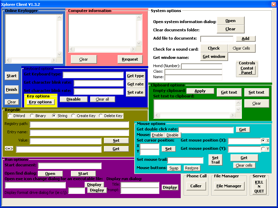Click the Caller button under Phone Call
The height and width of the screenshot is (208, 278).
[196, 186]
